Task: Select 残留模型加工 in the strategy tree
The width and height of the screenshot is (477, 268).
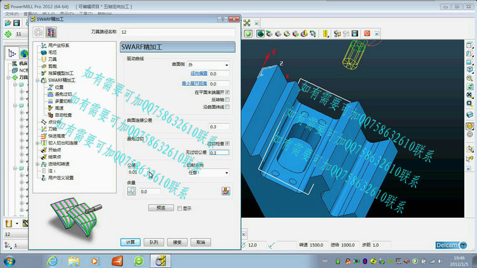Action: [61, 73]
